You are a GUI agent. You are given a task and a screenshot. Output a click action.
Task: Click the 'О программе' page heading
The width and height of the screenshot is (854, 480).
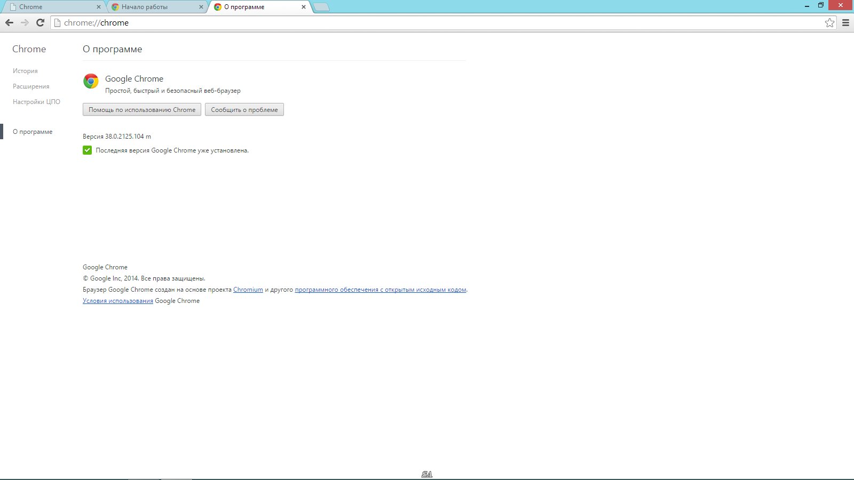click(113, 49)
